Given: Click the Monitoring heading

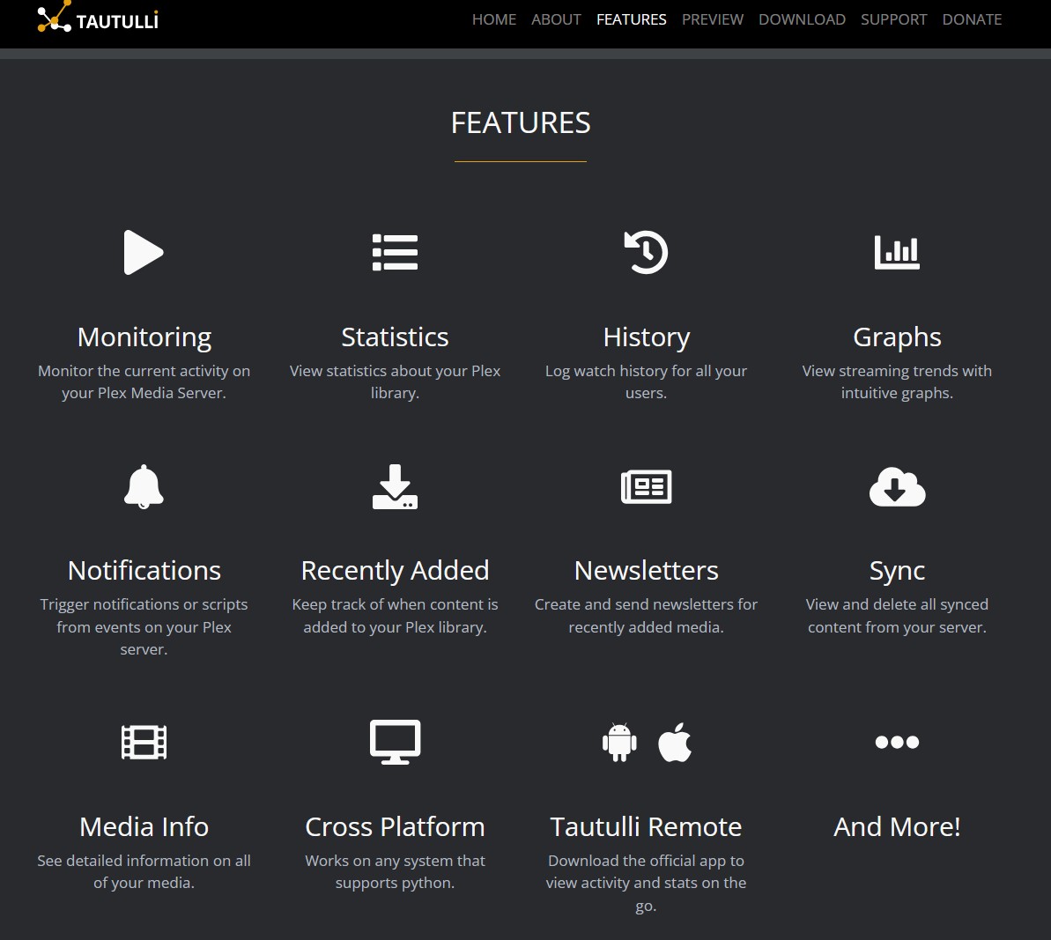Looking at the screenshot, I should (144, 337).
